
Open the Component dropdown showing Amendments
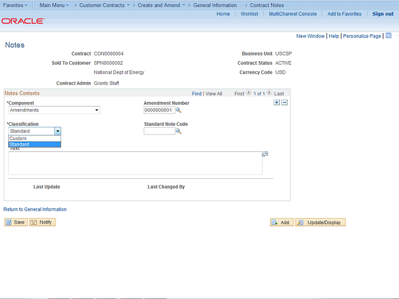54,110
